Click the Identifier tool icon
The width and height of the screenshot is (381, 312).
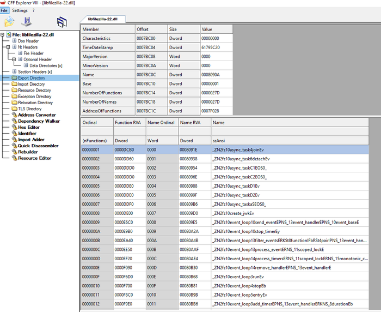pos(15,133)
